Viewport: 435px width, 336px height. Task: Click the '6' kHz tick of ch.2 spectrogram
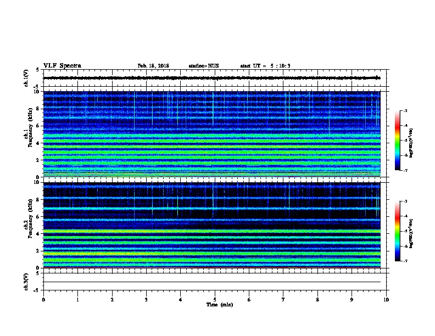38,217
